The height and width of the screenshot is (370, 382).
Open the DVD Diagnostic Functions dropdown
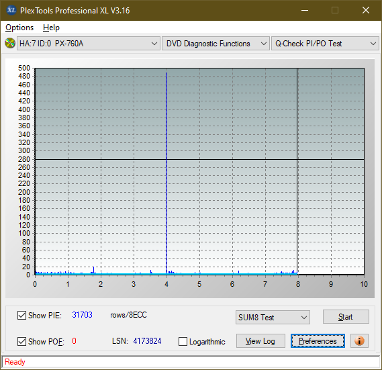point(216,44)
